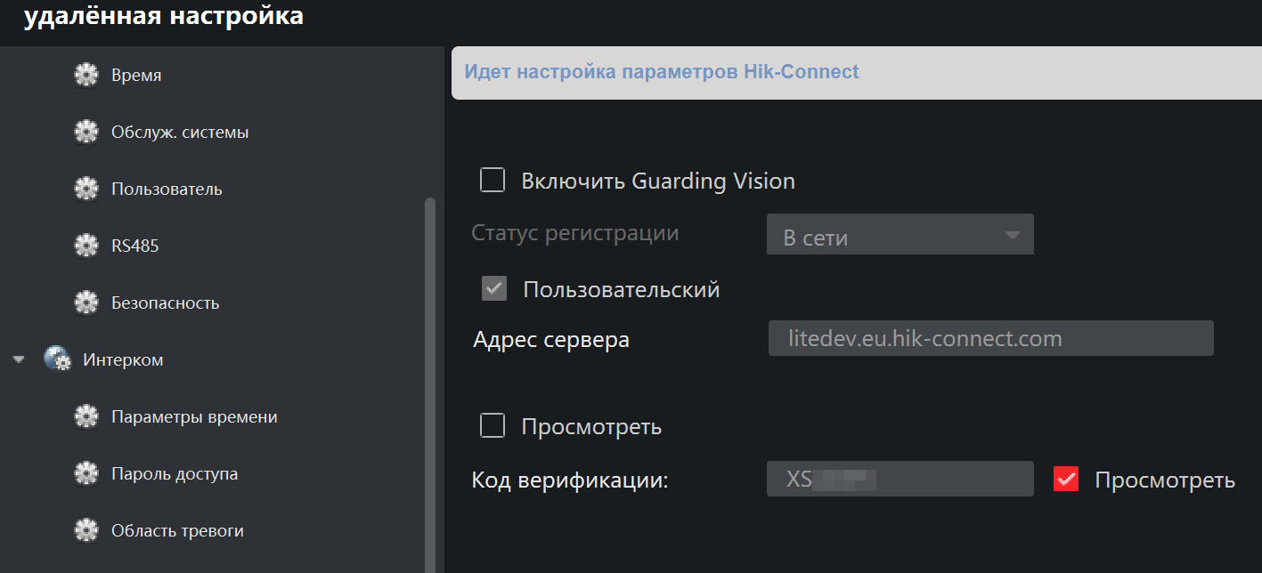Click the Код верификации field
1262x573 pixels.
(900, 480)
